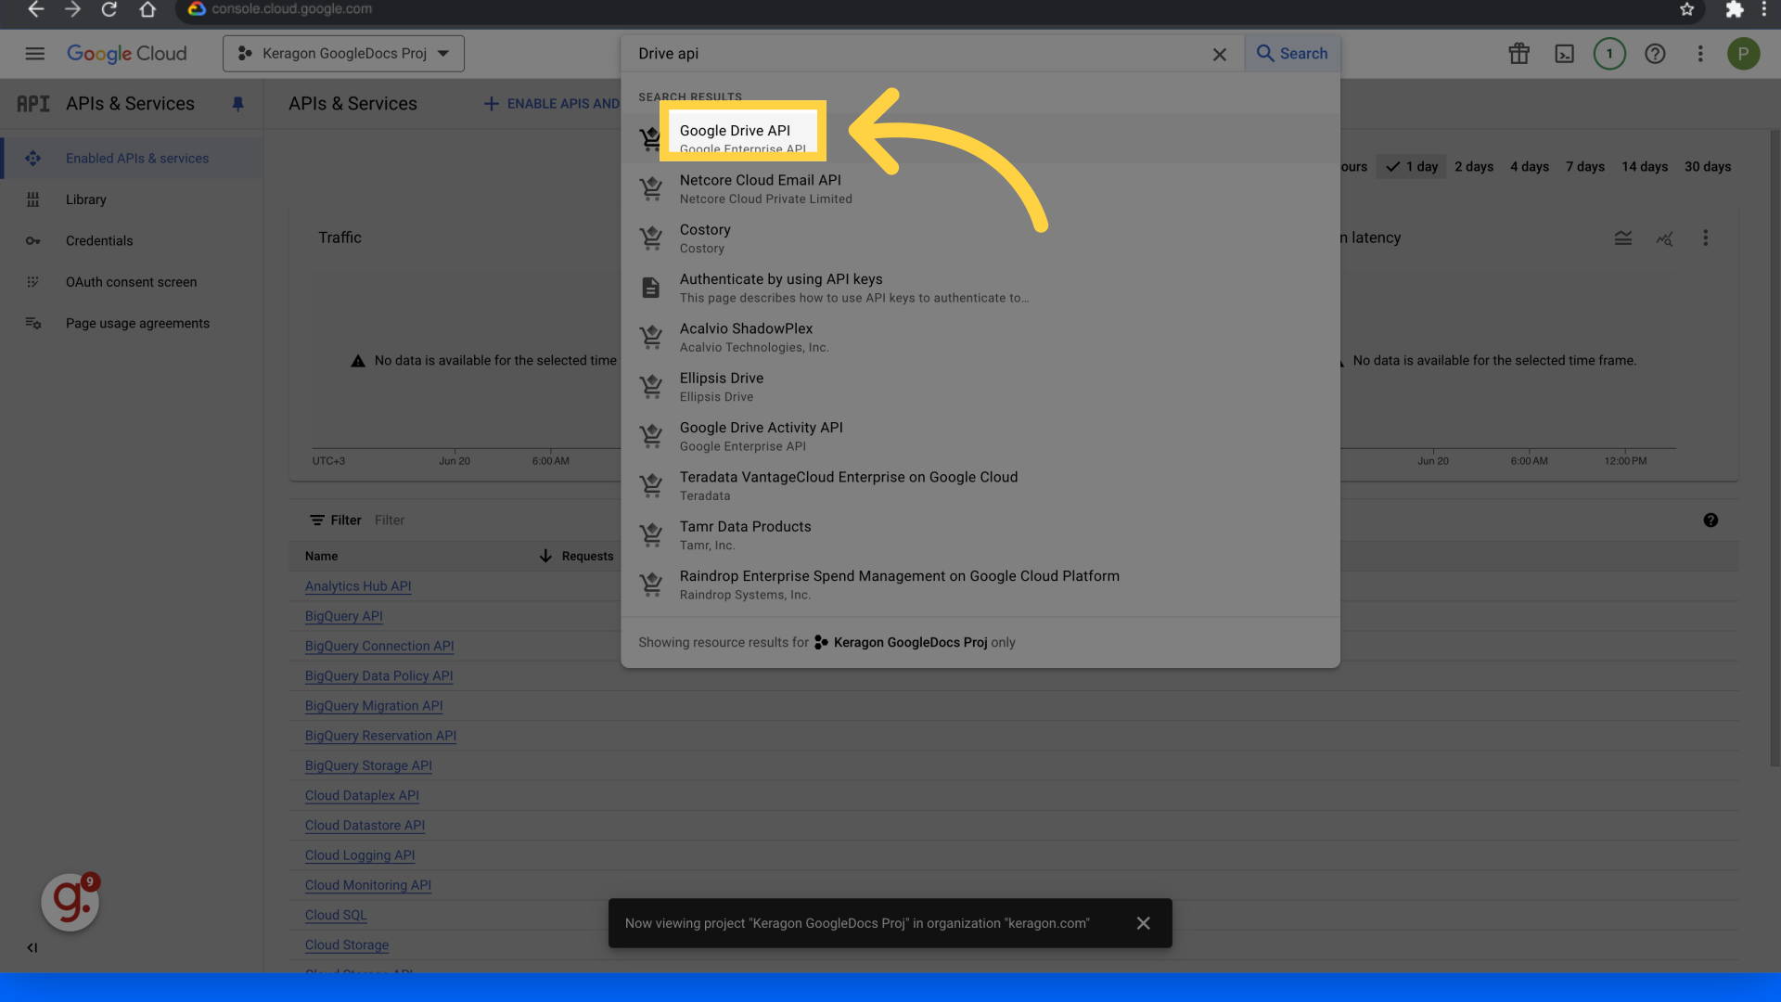Viewport: 1781px width, 1002px height.
Task: Select Costory search result
Action: [980, 238]
